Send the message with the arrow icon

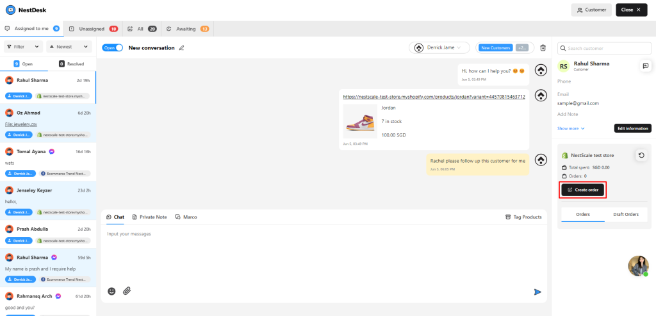point(537,292)
